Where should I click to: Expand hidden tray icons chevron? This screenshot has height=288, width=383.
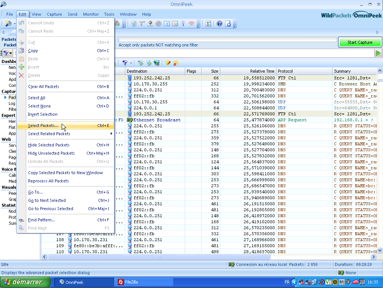(x=294, y=282)
